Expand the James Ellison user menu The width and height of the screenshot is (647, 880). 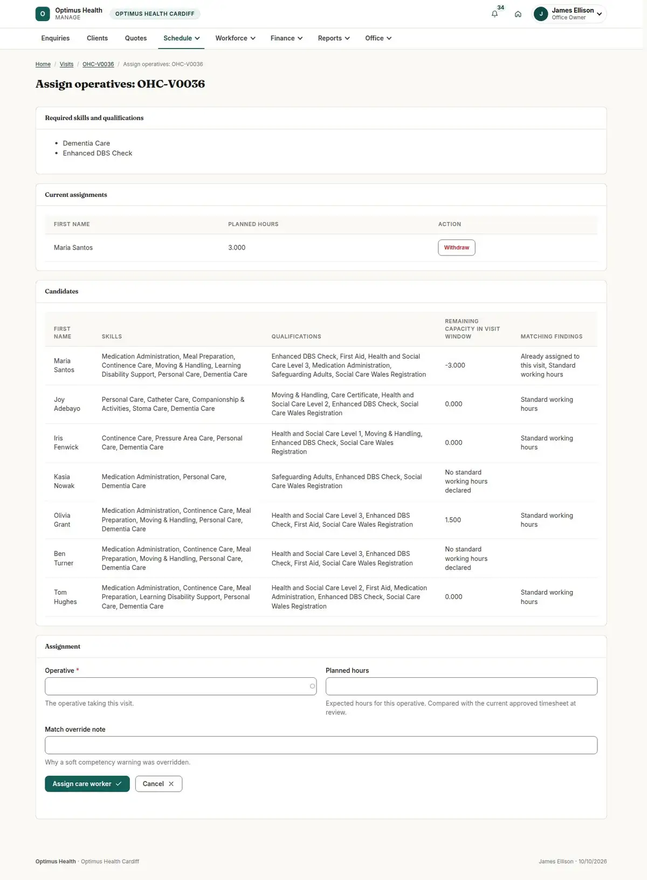click(569, 14)
